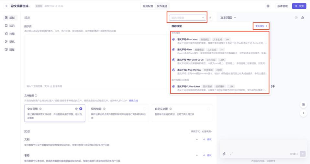
Task: Click the back arrow beside the app title
Action: (6, 6)
